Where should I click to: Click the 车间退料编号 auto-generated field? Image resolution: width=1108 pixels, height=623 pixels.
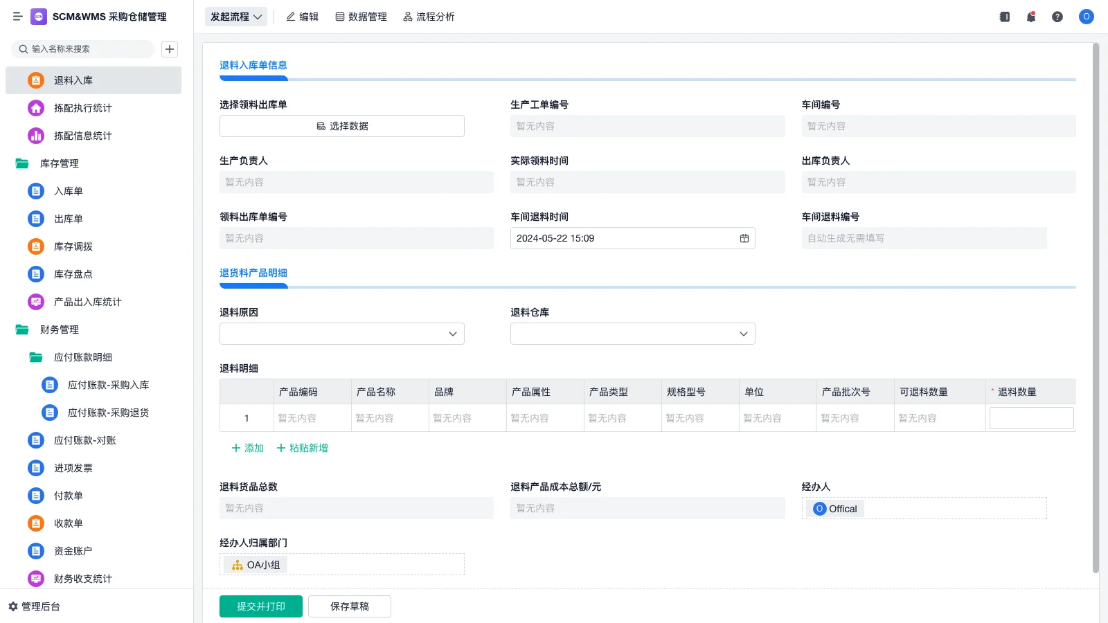pos(924,238)
